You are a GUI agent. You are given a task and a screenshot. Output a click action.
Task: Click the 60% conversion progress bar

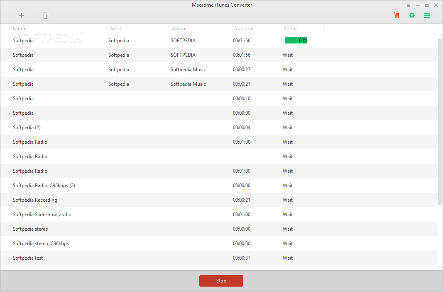pyautogui.click(x=296, y=40)
